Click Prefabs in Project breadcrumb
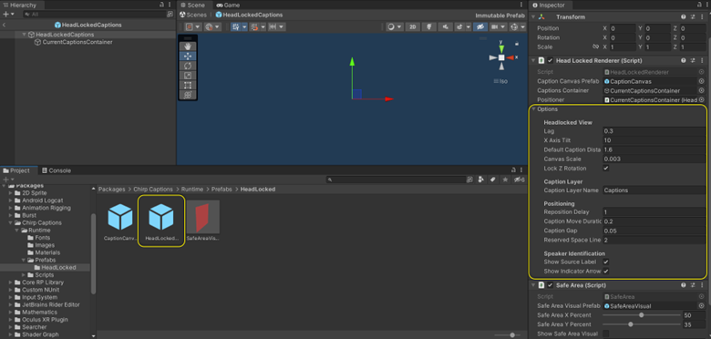Image resolution: width=711 pixels, height=339 pixels. [x=222, y=189]
